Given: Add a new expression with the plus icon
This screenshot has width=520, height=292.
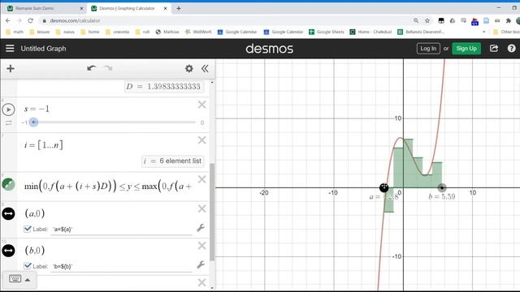Looking at the screenshot, I should tap(11, 68).
